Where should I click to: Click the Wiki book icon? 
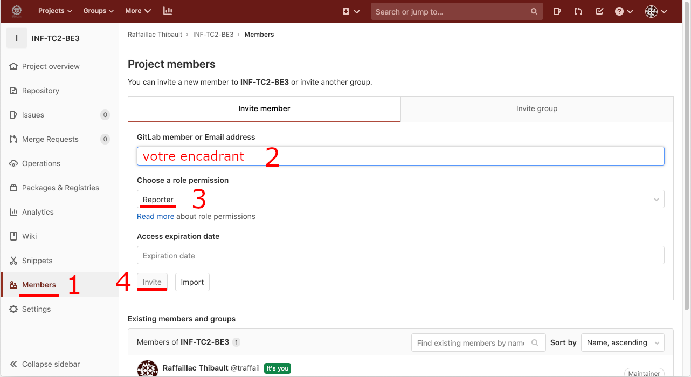(13, 236)
